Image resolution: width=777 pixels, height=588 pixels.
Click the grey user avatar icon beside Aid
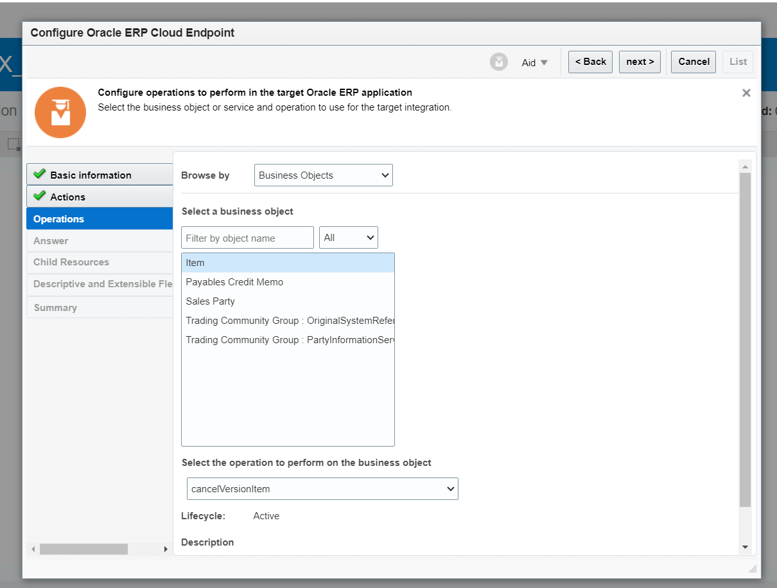(x=499, y=62)
